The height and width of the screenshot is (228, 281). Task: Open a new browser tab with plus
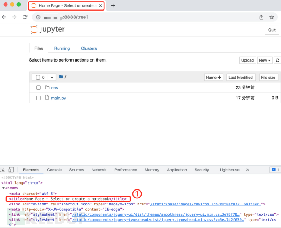113,6
